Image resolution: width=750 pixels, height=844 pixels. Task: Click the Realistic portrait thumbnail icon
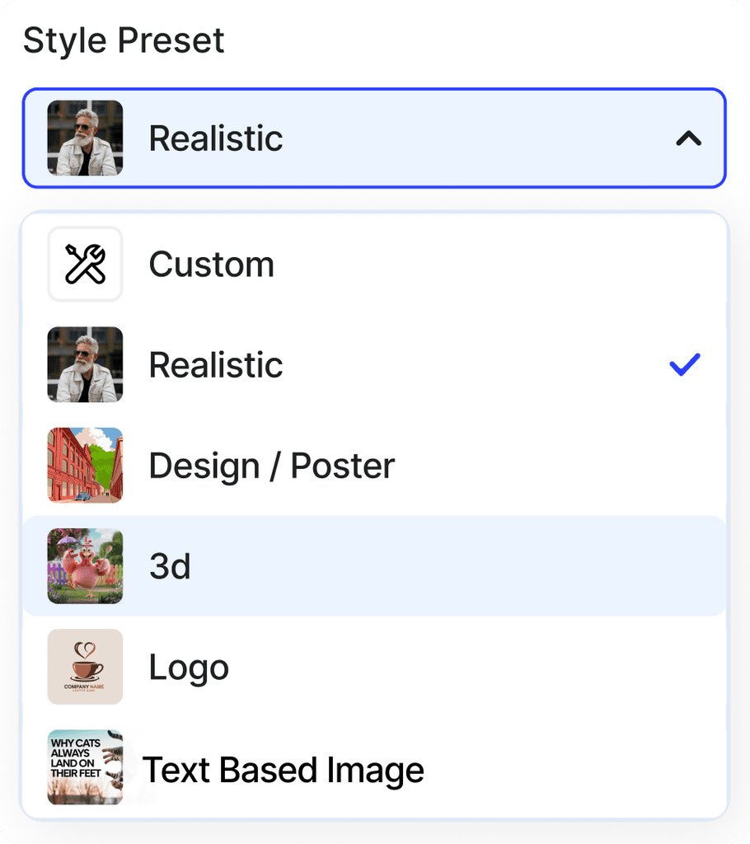tap(84, 364)
